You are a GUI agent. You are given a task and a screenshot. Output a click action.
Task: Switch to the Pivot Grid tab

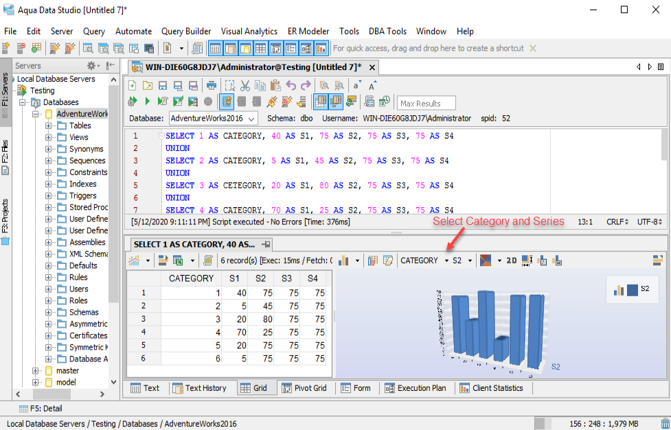tap(304, 388)
